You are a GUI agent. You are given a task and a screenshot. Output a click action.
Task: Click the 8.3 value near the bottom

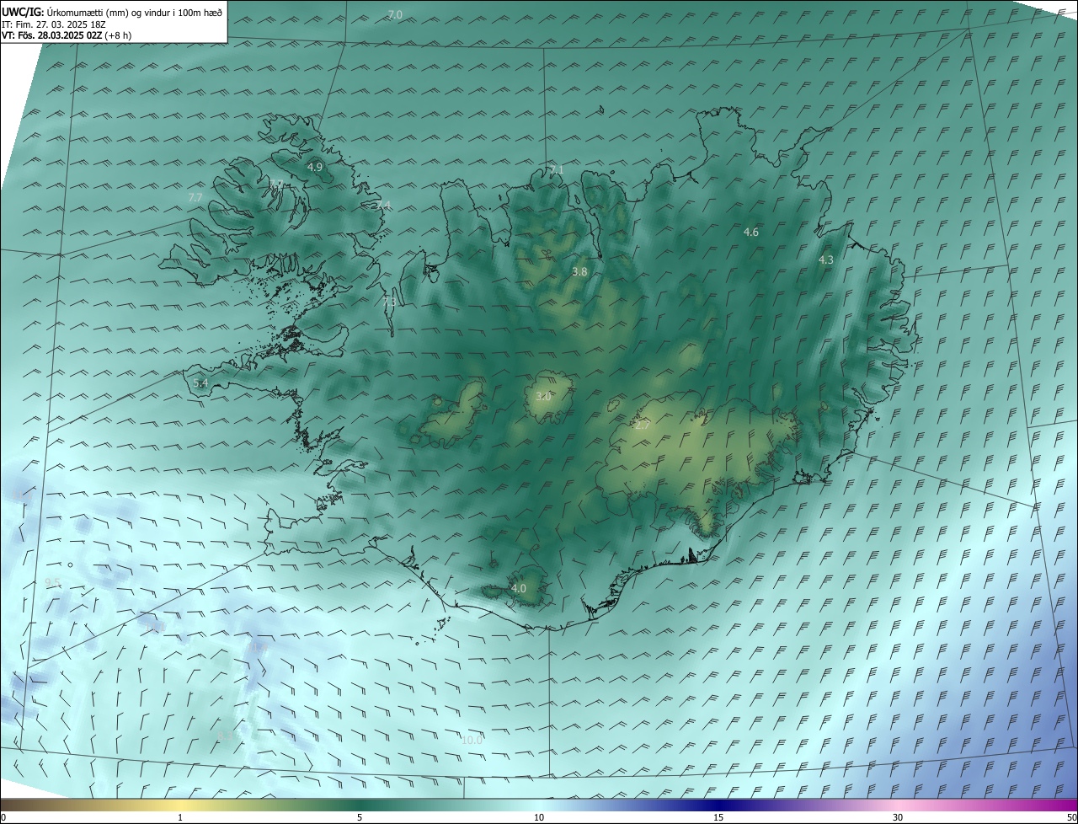[x=225, y=736]
